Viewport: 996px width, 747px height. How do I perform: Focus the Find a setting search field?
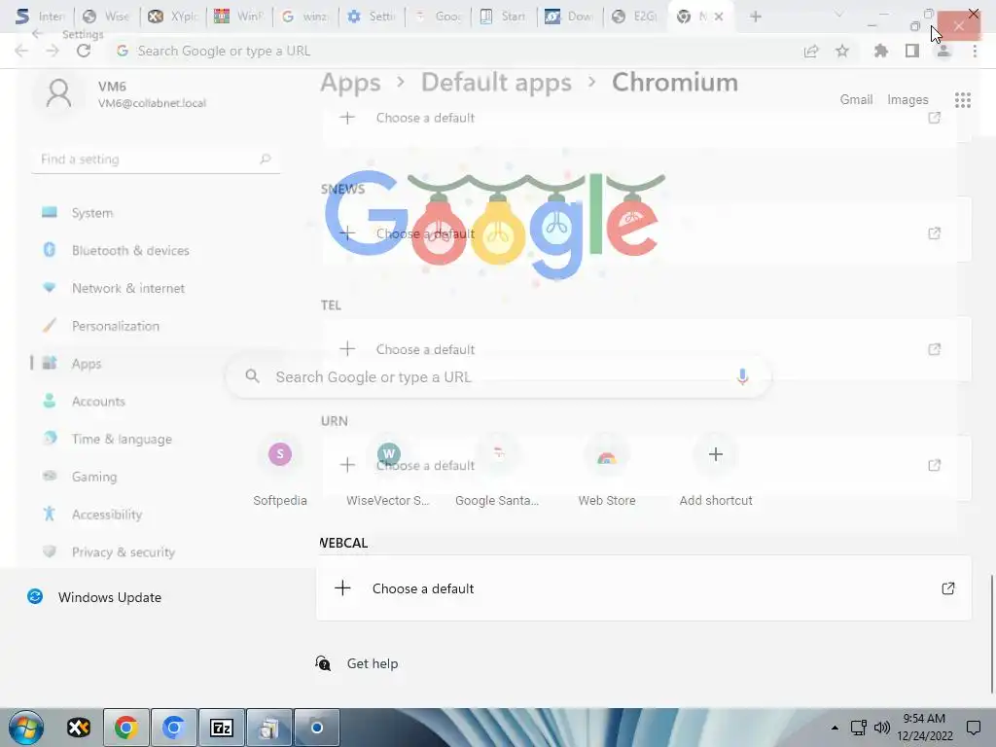tap(156, 160)
